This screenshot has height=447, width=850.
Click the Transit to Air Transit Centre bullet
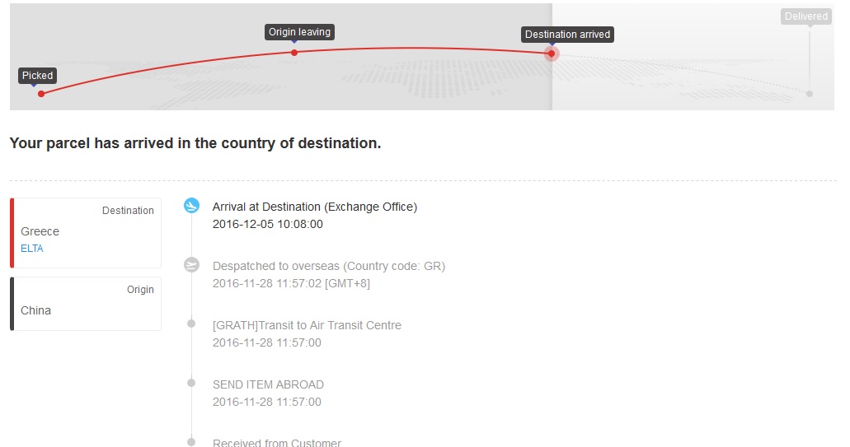[191, 324]
